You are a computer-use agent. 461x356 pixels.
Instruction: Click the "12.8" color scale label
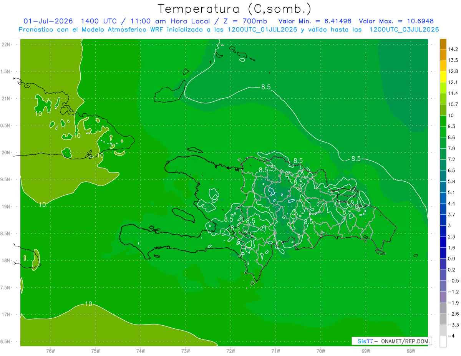click(x=454, y=71)
